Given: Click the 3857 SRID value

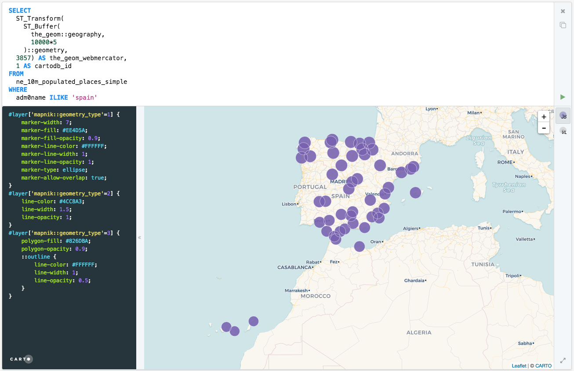Looking at the screenshot, I should (x=23, y=58).
